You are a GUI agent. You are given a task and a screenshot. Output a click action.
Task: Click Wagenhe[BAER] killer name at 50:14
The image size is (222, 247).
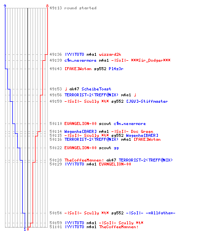(x=80, y=131)
